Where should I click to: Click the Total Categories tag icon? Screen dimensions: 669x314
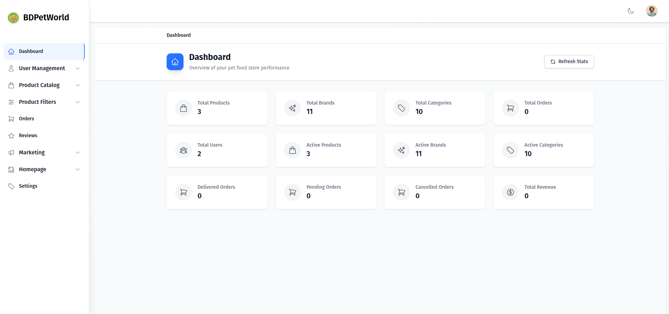click(401, 108)
